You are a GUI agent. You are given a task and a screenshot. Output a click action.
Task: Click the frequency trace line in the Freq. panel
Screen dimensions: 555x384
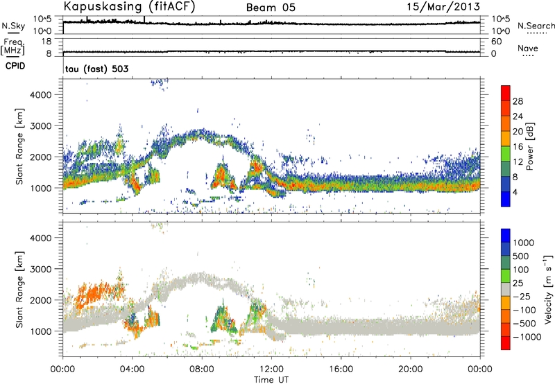click(271, 51)
